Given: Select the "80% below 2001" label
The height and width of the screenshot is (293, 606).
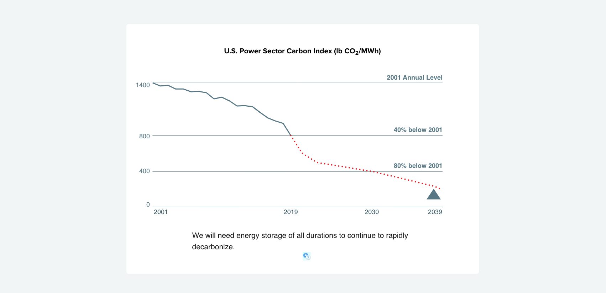Looking at the screenshot, I should point(418,166).
